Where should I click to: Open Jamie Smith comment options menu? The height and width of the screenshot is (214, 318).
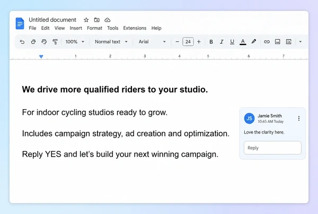[x=299, y=118]
